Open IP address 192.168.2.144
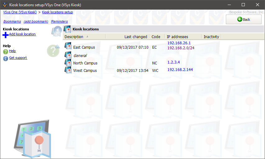 pos(180,70)
